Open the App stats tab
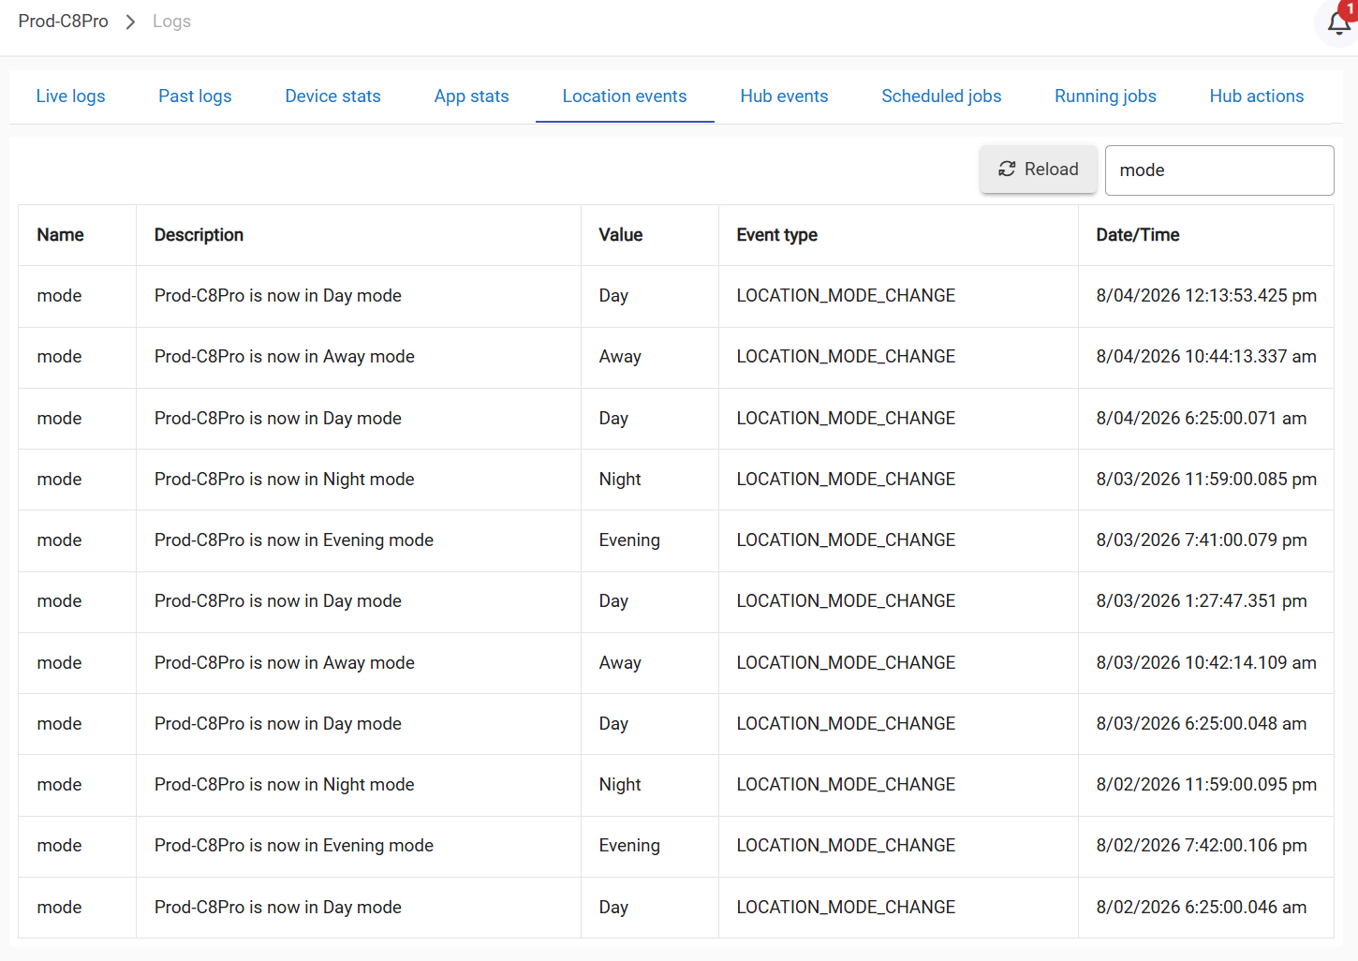Screen dimensions: 1358x961 tap(471, 96)
